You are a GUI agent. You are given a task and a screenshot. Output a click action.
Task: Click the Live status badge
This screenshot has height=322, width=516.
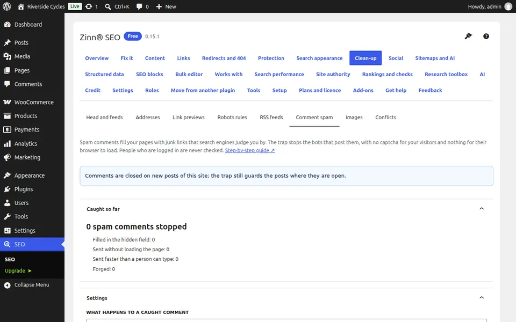(x=75, y=6)
